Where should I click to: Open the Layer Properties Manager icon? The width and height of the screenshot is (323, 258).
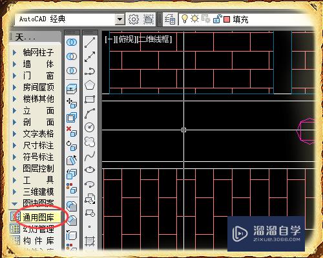pyautogui.click(x=170, y=19)
